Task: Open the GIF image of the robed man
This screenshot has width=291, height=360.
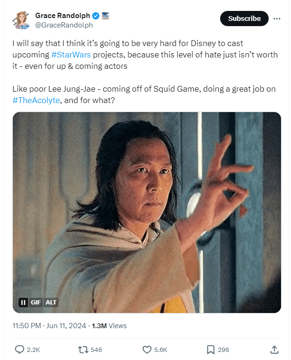Action: coord(146,212)
